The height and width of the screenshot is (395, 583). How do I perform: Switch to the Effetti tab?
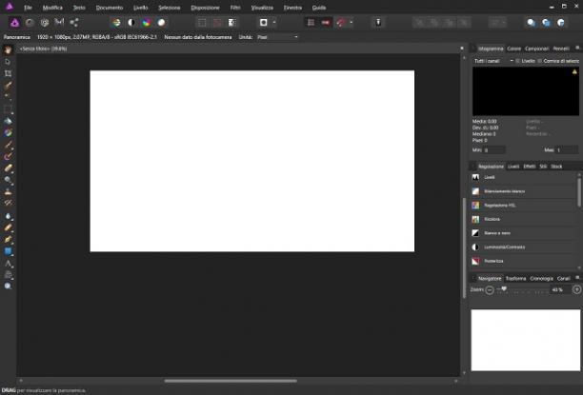tap(529, 167)
